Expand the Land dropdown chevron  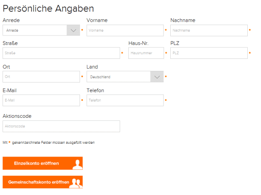pos(157,77)
